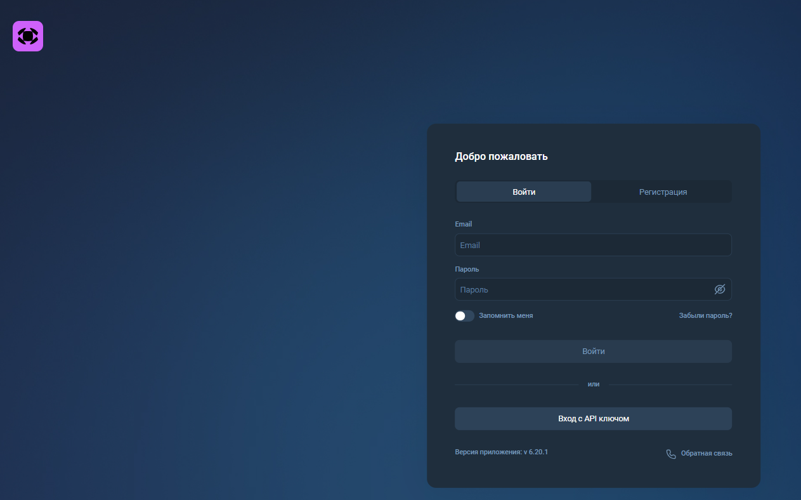This screenshot has width=801, height=500.
Task: Click the divider line left of или
Action: click(x=516, y=385)
